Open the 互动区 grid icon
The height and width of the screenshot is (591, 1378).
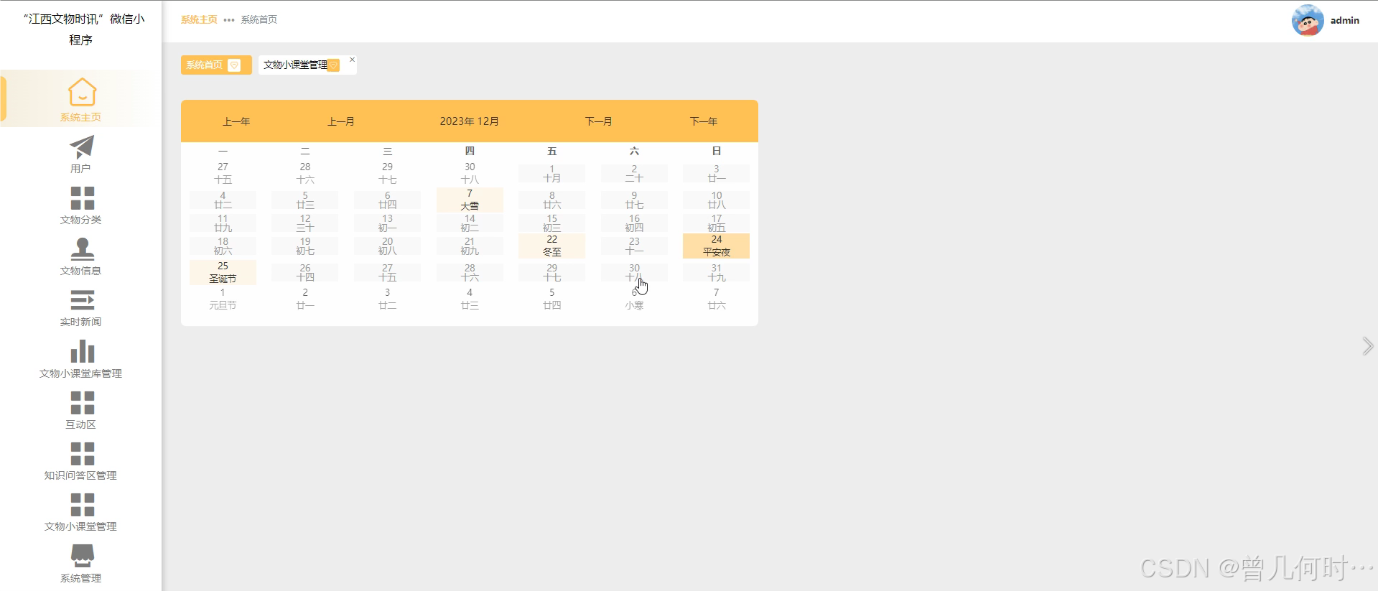(82, 403)
